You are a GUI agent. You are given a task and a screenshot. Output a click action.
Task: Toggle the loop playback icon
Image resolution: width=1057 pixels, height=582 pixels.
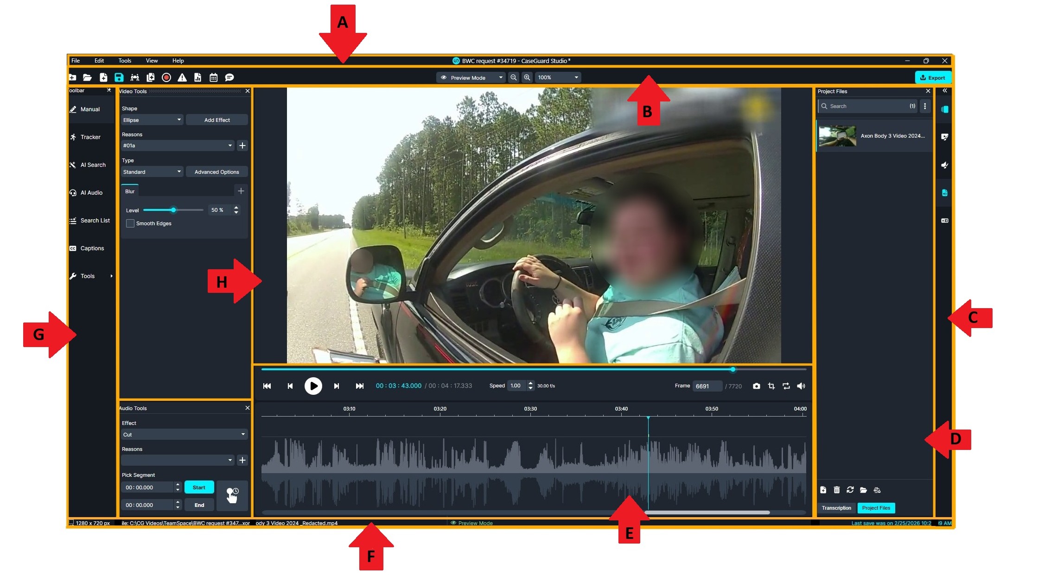[x=786, y=386]
